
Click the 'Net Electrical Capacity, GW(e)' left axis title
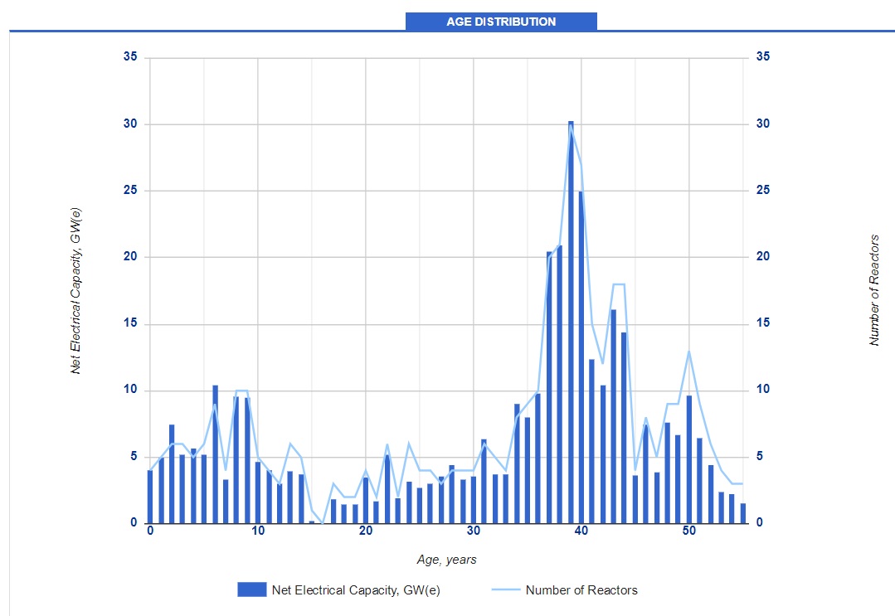coord(75,291)
